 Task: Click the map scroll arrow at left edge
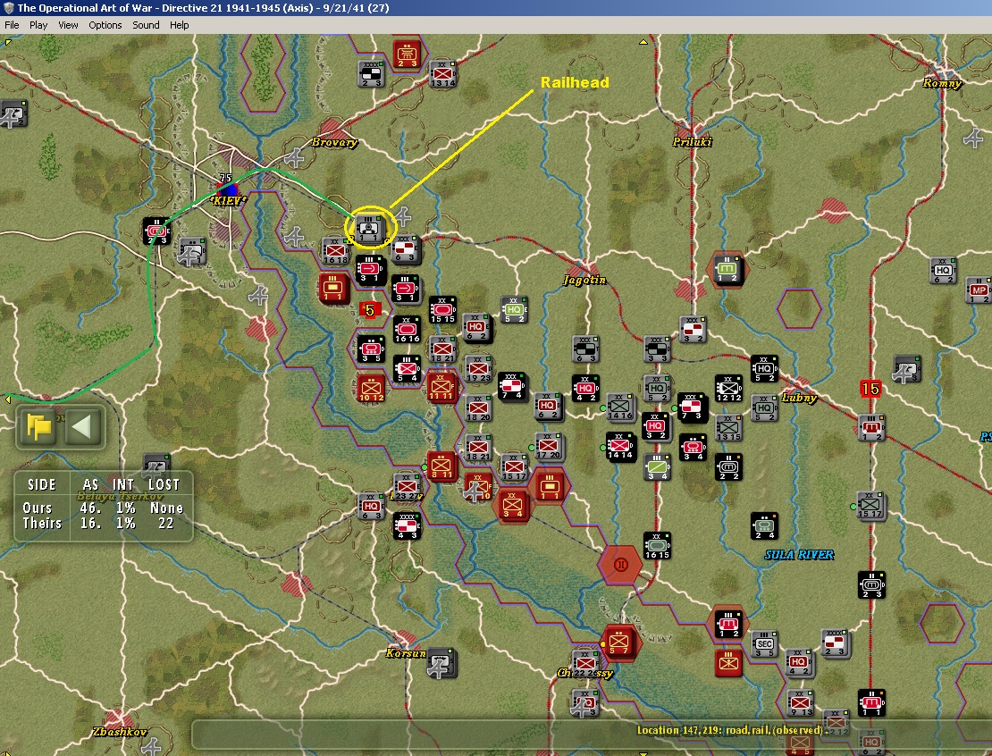pos(8,399)
